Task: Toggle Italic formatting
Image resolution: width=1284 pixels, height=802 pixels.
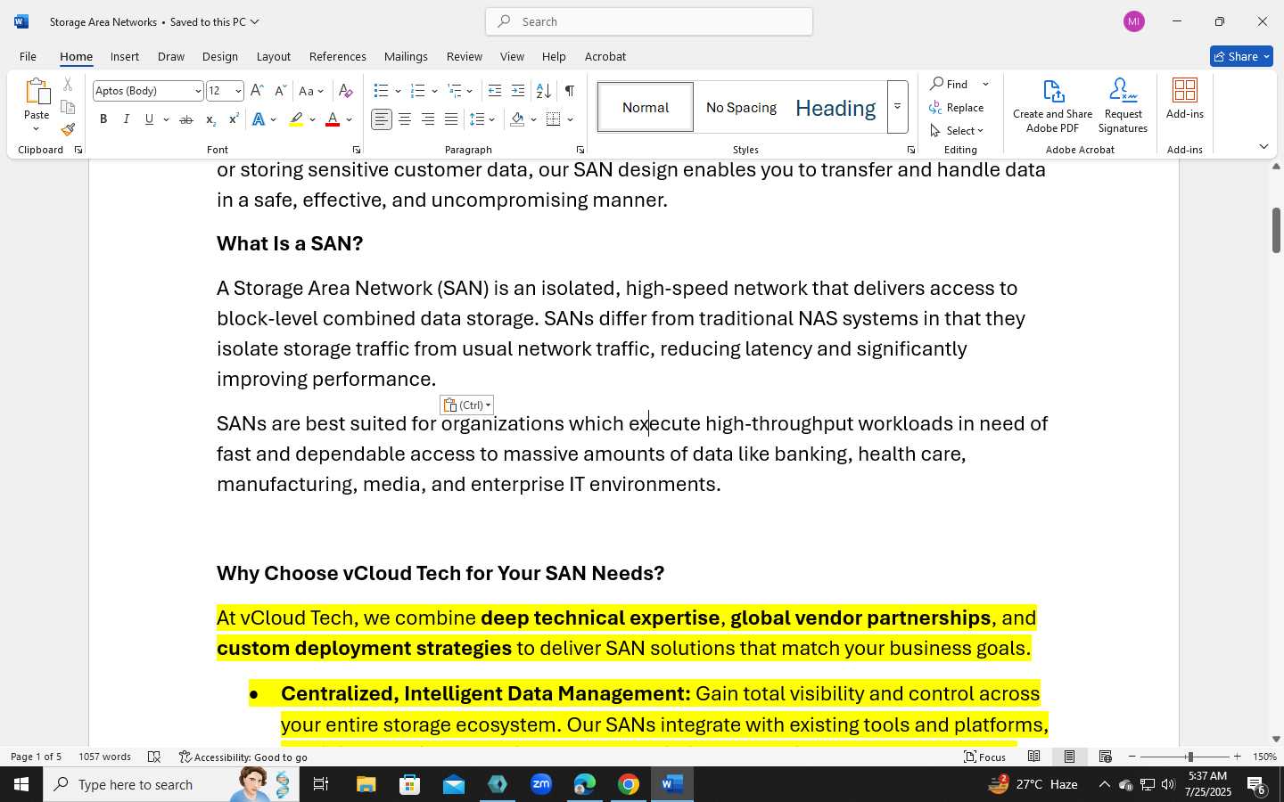Action: (127, 119)
